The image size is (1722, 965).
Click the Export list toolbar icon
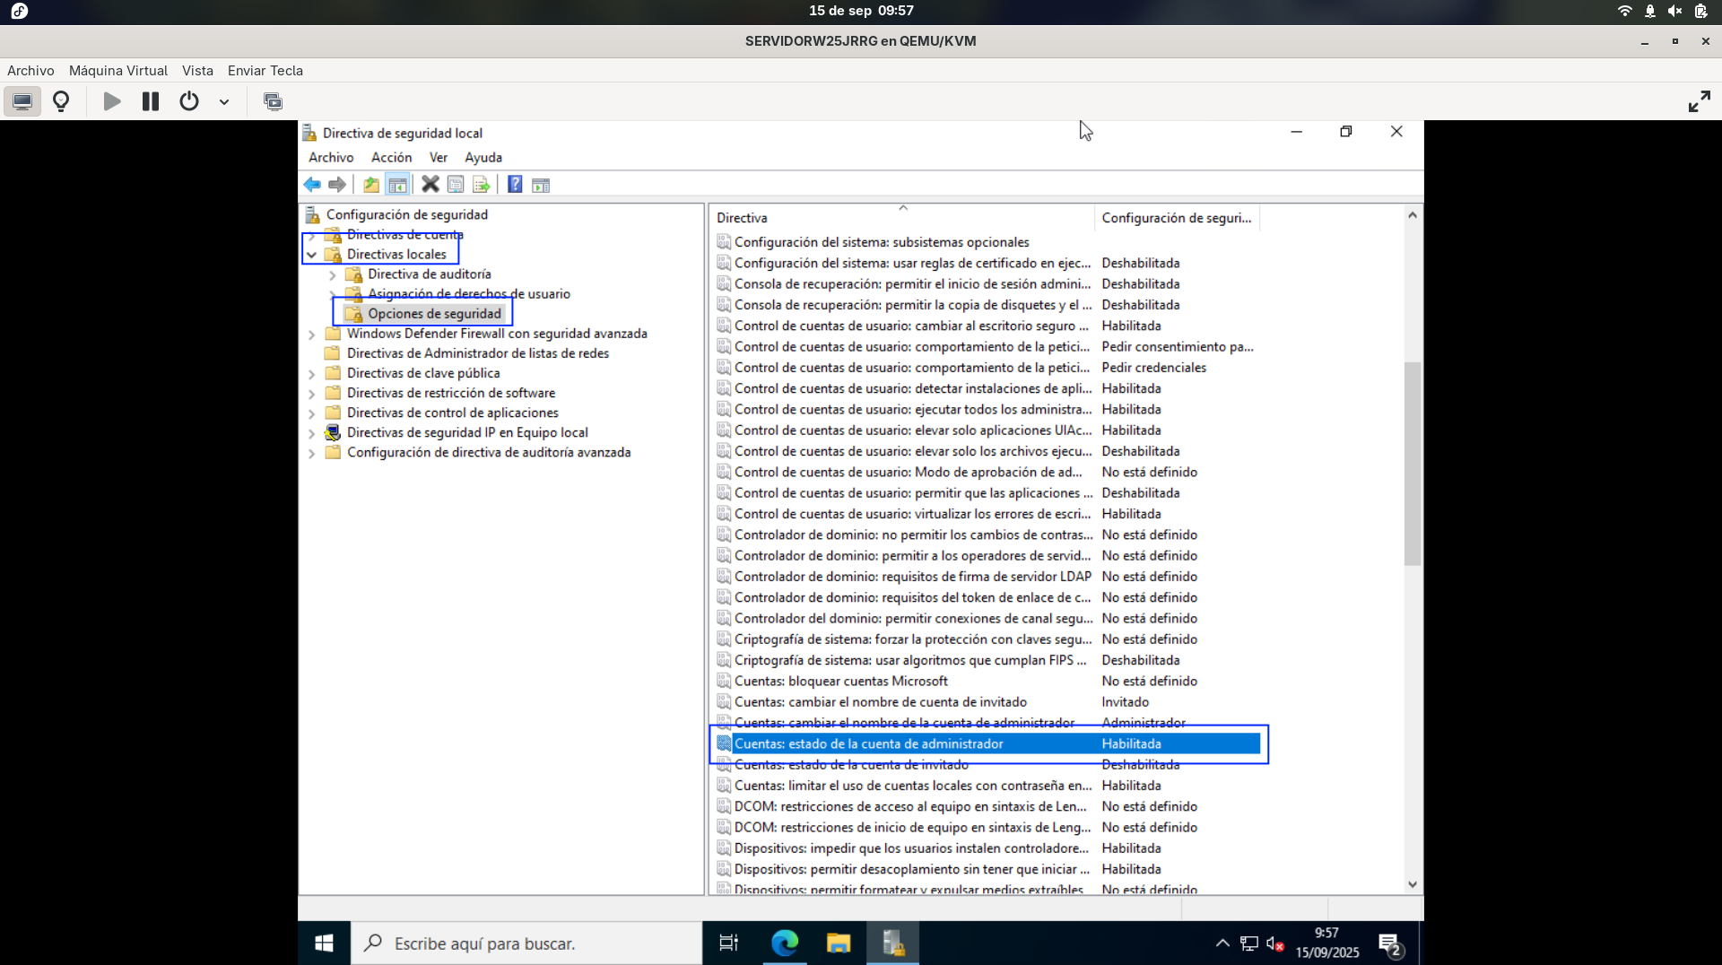tap(482, 185)
